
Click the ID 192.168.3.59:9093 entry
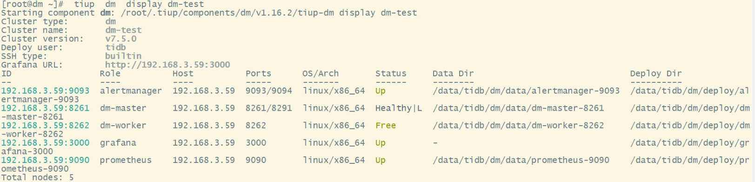(x=45, y=91)
